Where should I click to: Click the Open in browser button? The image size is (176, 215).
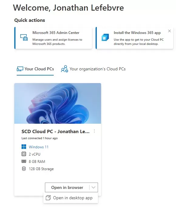coord(67,187)
